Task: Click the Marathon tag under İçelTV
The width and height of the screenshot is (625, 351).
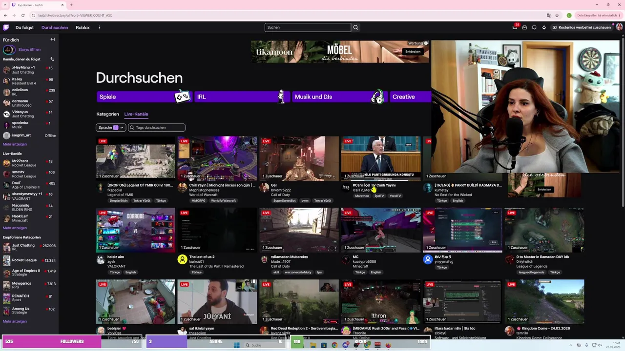Action: click(362, 196)
